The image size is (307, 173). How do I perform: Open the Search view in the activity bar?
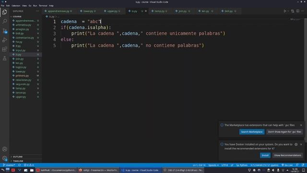4,21
